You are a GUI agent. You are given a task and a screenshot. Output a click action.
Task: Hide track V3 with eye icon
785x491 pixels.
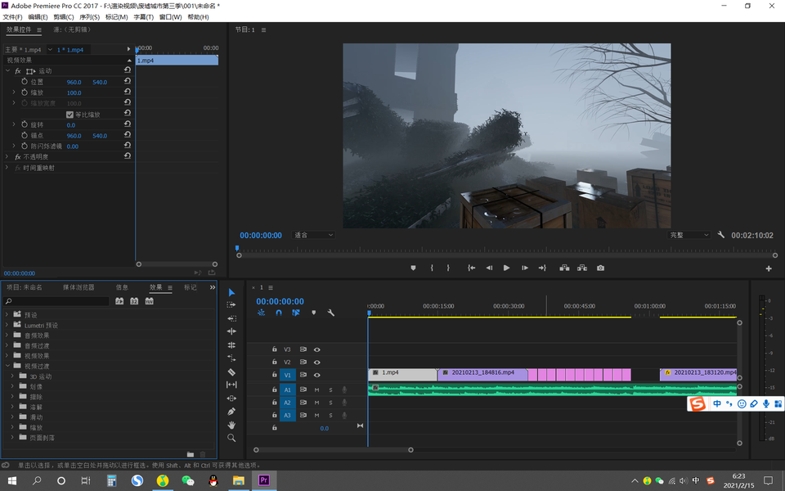(317, 349)
